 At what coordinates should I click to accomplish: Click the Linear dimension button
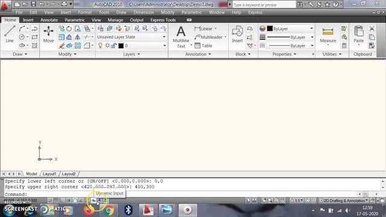point(203,28)
